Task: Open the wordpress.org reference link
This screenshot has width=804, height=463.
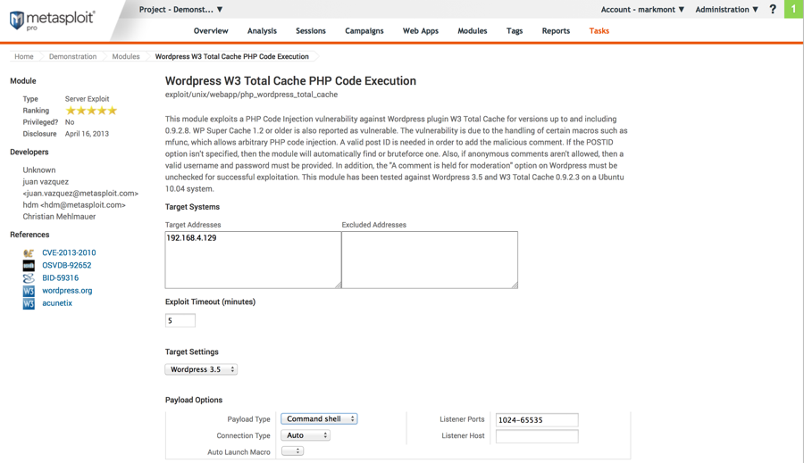Action: [67, 291]
